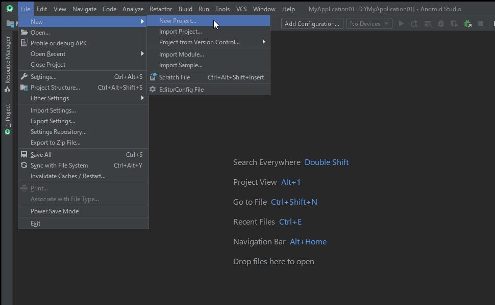
Task: Select New Project... from the submenu
Action: coord(178,21)
